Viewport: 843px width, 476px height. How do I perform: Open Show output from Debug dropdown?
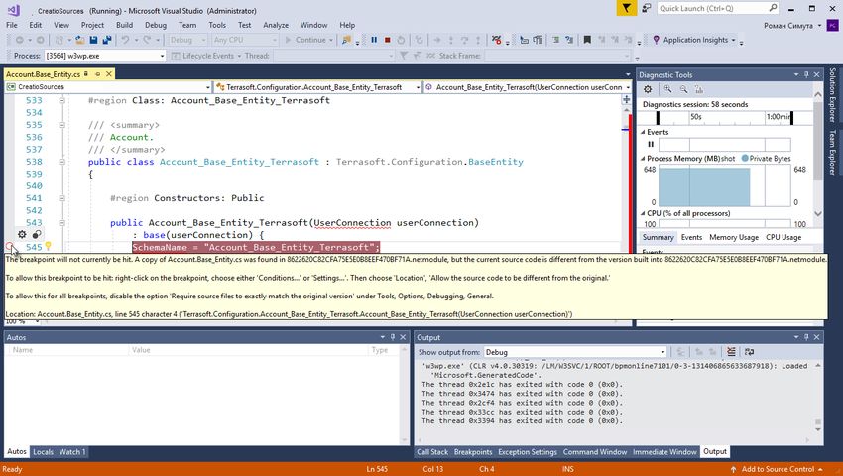pos(662,352)
